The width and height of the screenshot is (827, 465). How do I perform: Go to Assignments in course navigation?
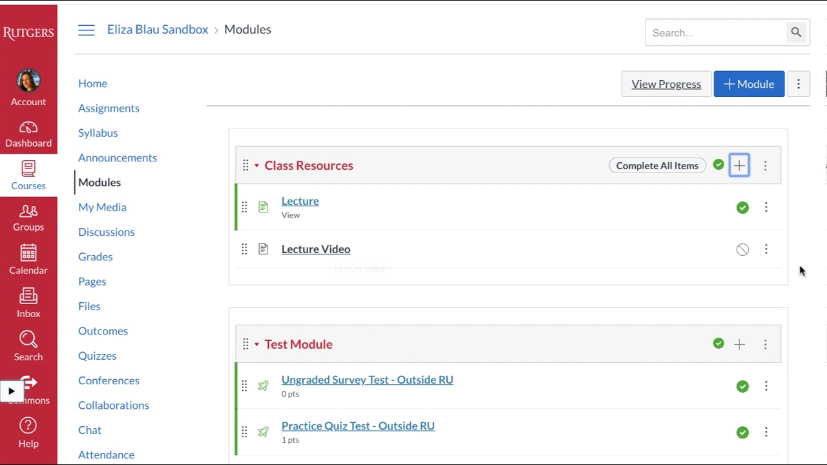109,108
